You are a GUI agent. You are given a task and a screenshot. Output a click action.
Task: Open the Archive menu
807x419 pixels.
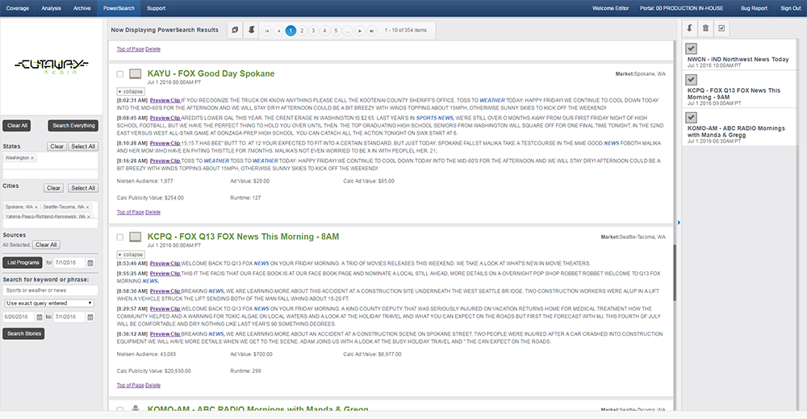coord(82,8)
